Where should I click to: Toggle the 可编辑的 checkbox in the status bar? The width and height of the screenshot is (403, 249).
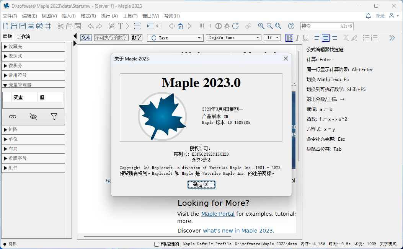point(157,244)
